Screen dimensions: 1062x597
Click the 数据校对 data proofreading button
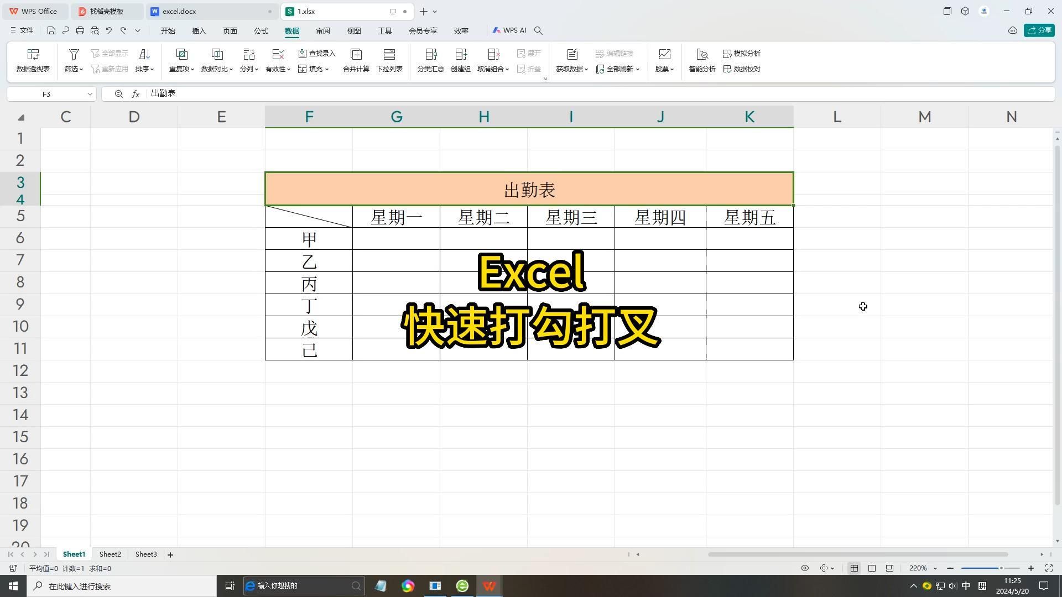(742, 69)
